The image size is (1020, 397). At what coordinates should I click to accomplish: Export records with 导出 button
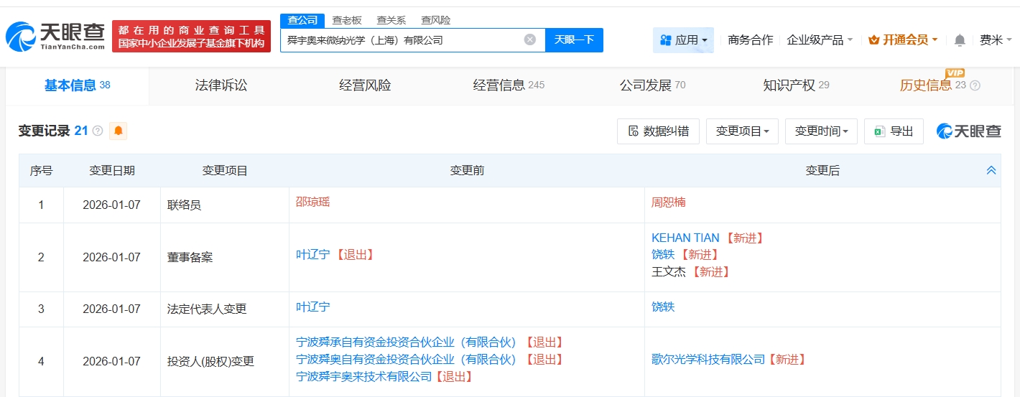coord(894,131)
